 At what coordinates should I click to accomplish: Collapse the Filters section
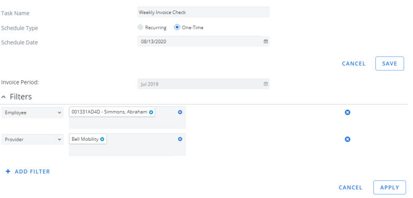[x=4, y=97]
